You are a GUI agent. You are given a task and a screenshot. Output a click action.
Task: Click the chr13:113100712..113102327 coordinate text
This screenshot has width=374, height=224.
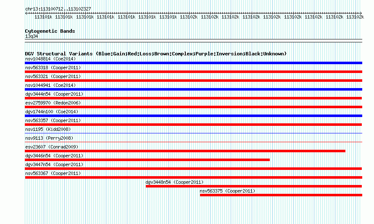click(x=58, y=9)
